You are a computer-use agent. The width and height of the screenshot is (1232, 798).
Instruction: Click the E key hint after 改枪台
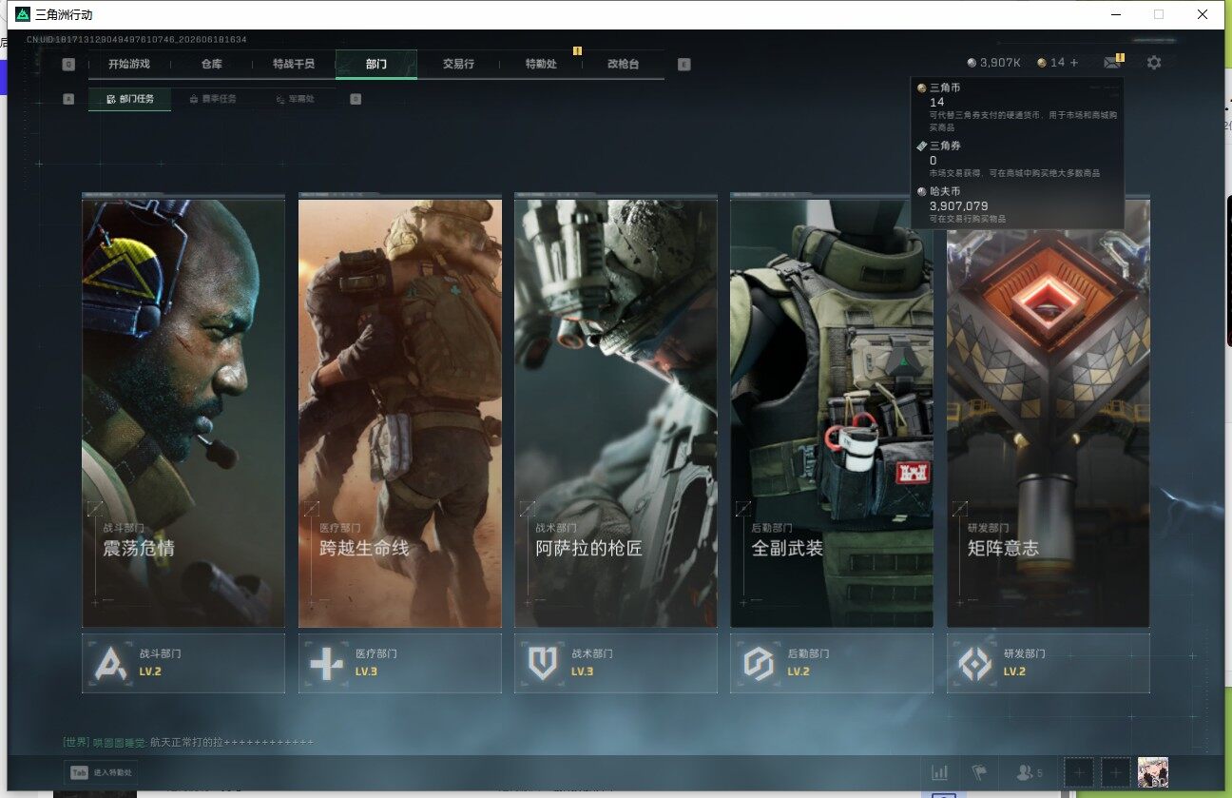[x=684, y=65]
